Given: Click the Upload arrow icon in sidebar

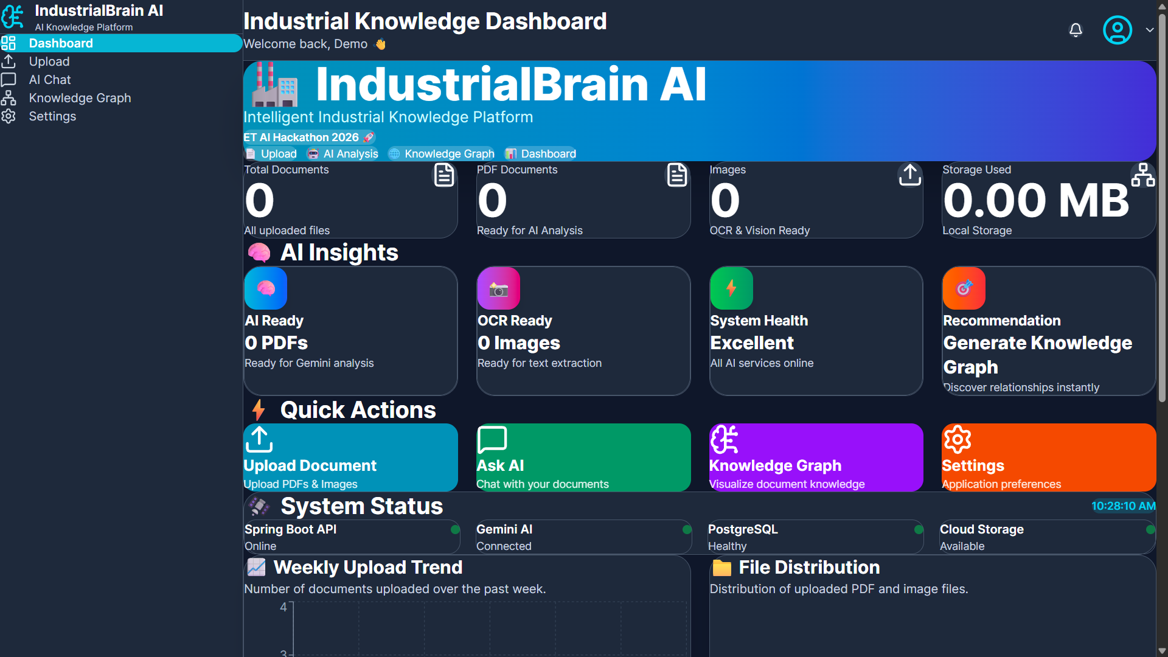Looking at the screenshot, I should (9, 61).
